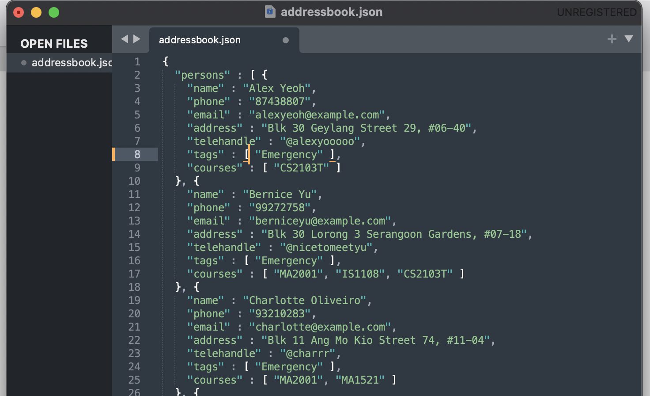
Task: Click the "tags" key on line 8
Action: 206,154
